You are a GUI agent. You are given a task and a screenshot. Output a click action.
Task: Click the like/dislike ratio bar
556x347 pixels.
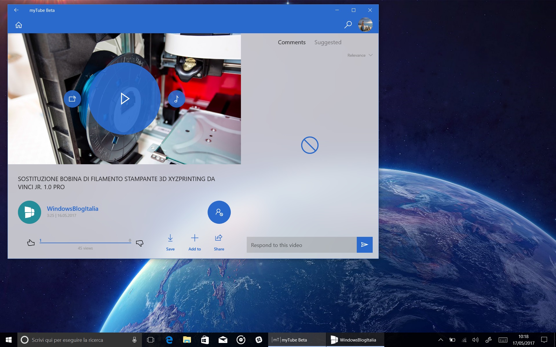point(85,243)
